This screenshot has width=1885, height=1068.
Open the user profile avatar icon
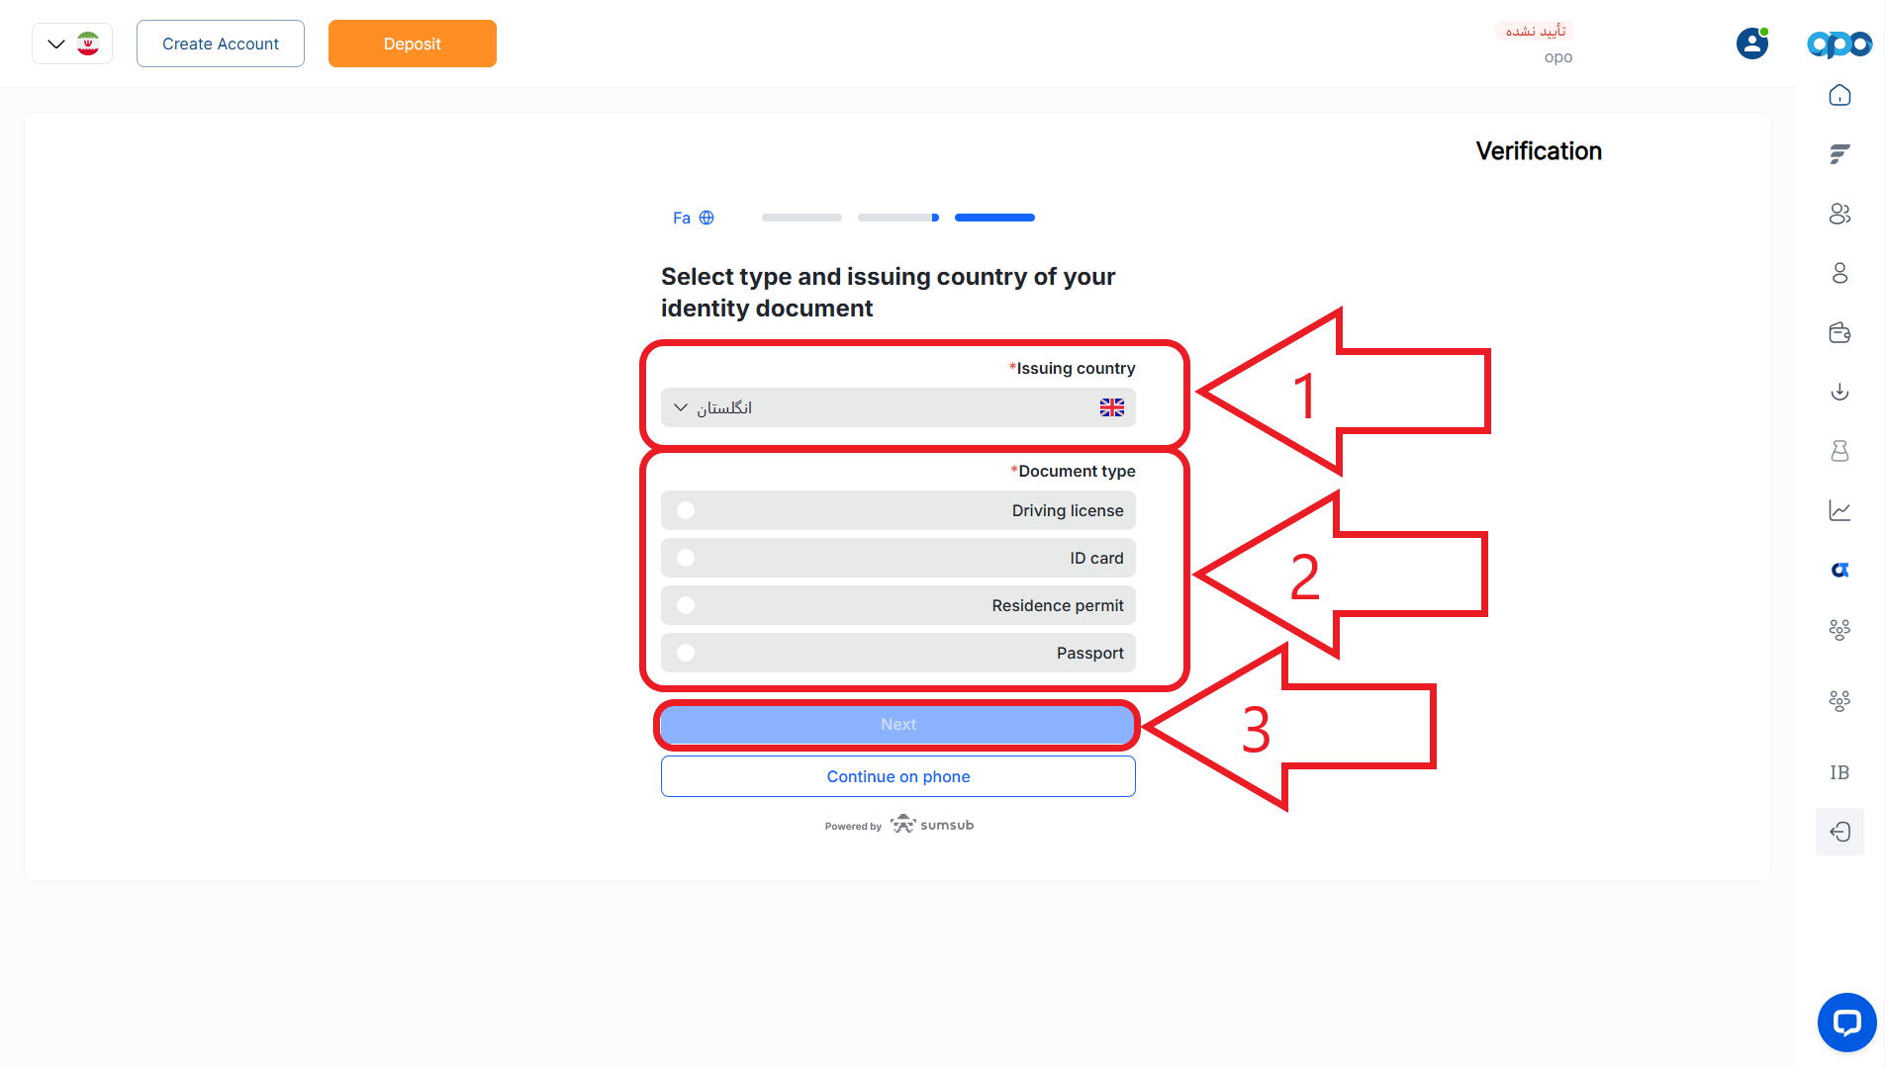pyautogui.click(x=1751, y=44)
